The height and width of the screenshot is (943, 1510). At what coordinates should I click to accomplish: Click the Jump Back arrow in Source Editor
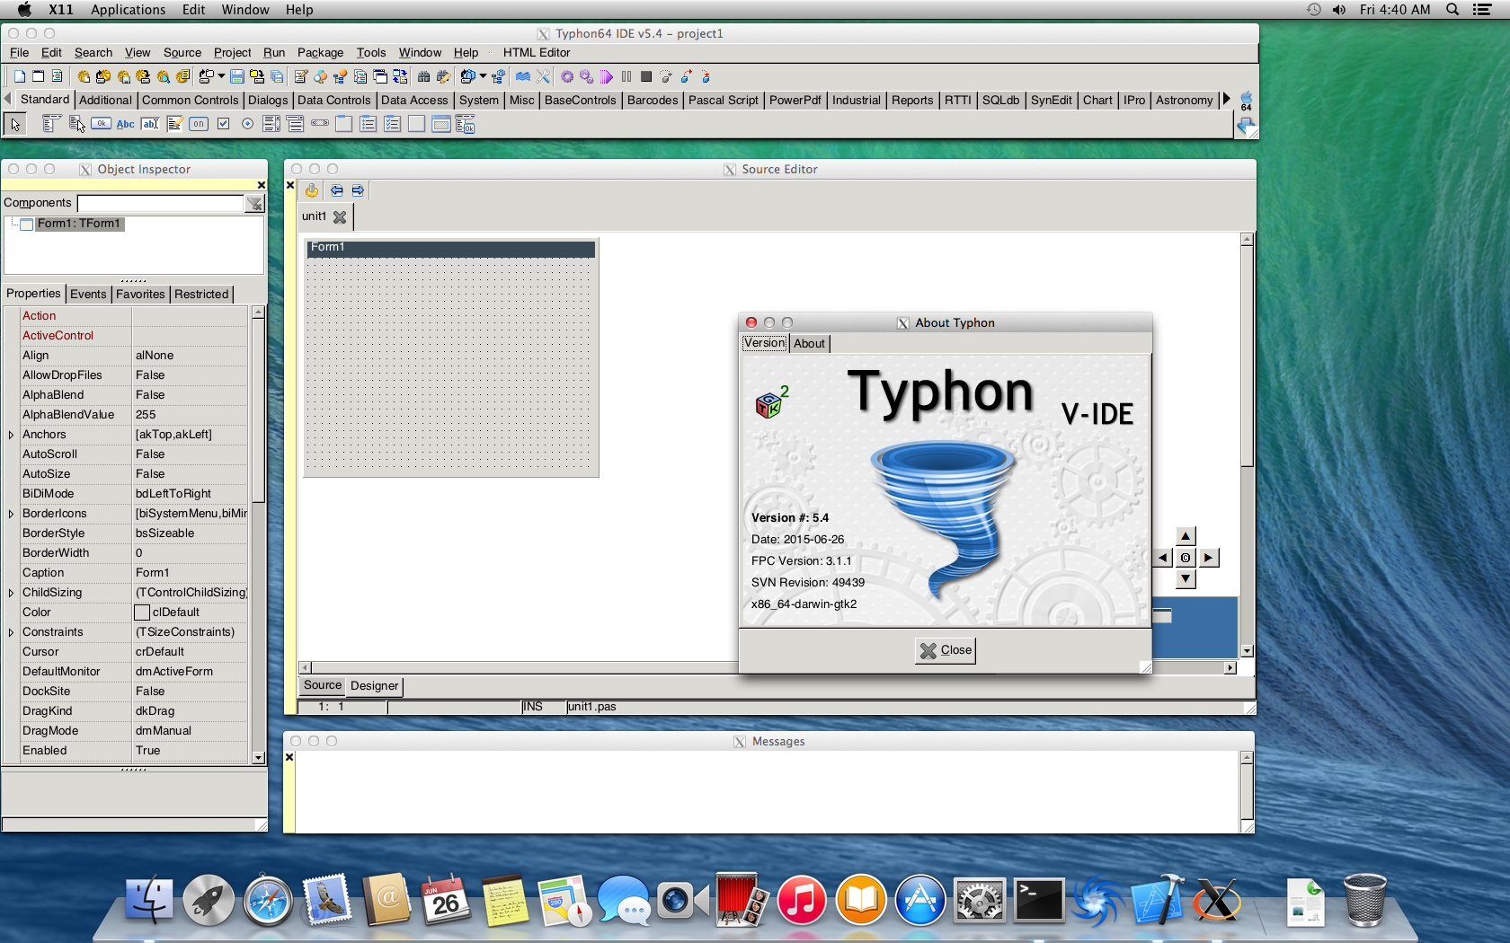(x=336, y=190)
